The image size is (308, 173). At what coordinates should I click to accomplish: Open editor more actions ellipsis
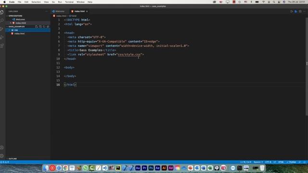click(304, 12)
